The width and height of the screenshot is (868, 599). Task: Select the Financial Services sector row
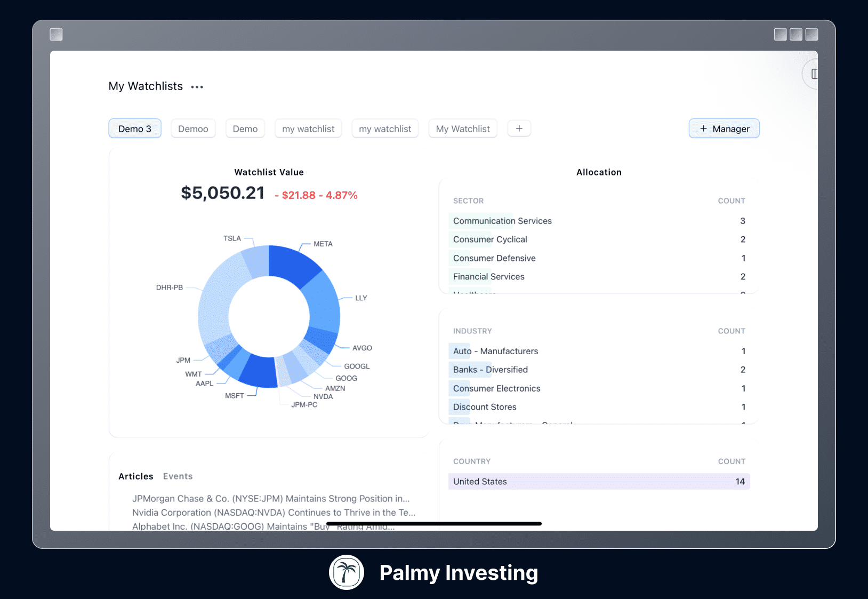point(599,276)
